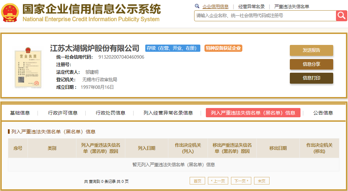Click the section heading 列入严重违法失信名单（黑名单）信息
Screen dimensions: 348x191
pyautogui.click(x=53, y=132)
